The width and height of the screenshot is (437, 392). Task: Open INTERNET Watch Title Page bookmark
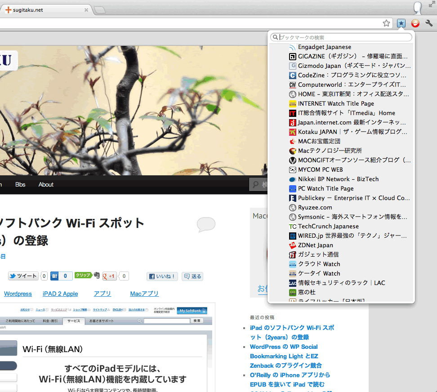click(341, 104)
